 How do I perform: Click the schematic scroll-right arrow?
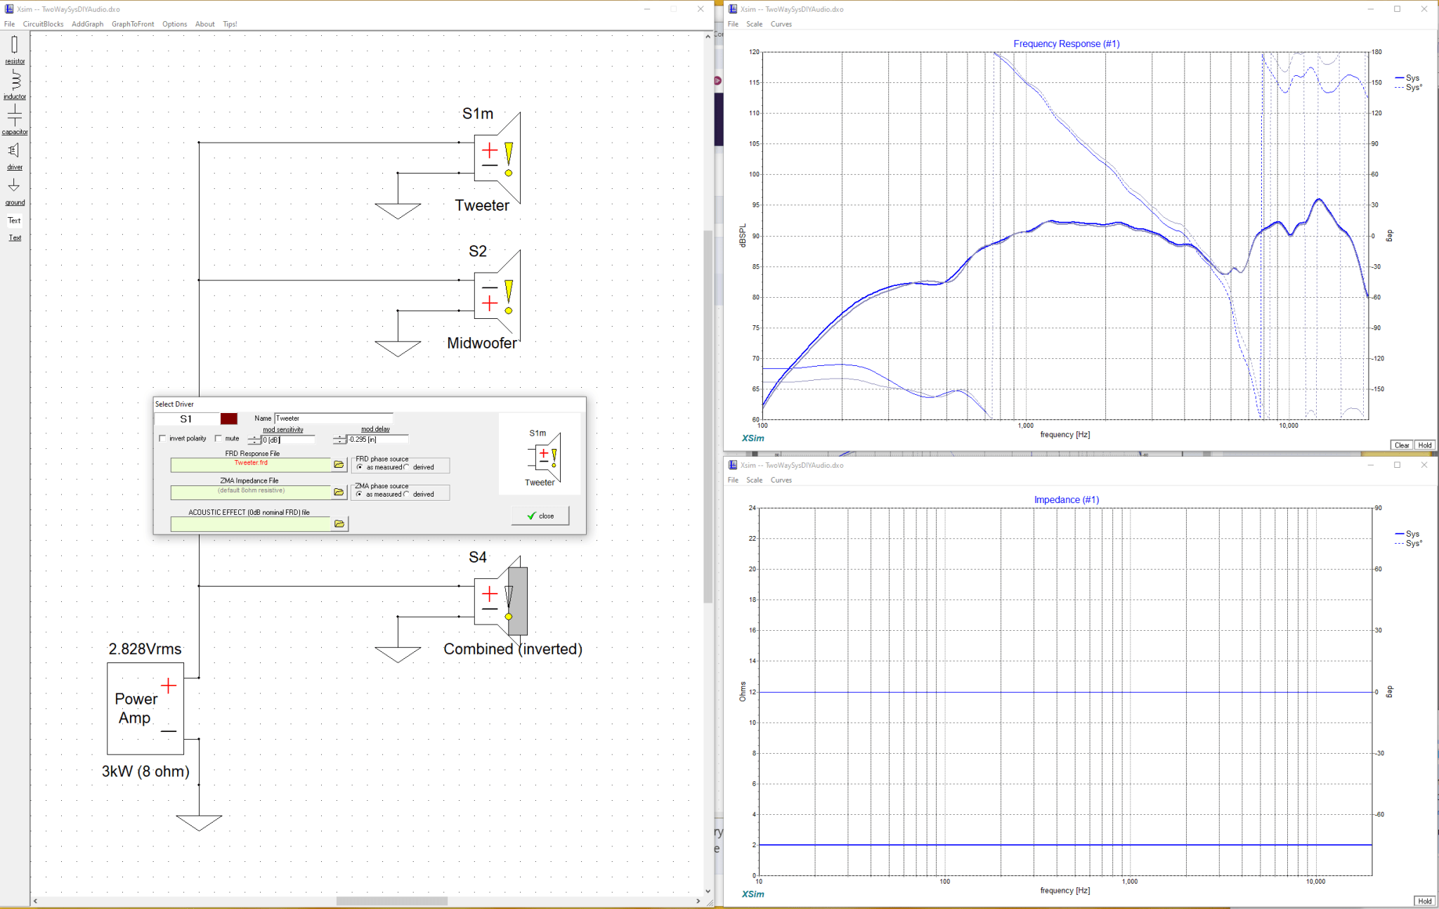coord(698,901)
